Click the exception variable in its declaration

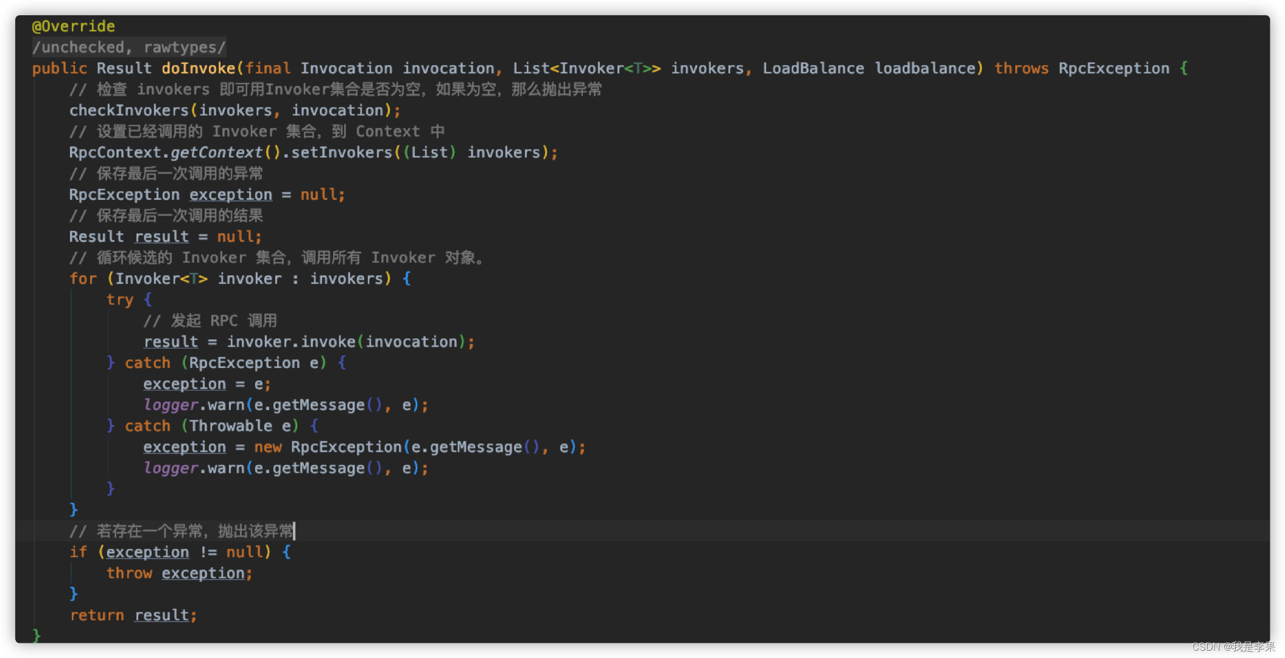point(231,194)
